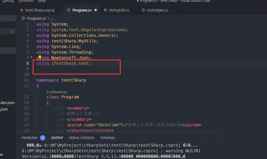The height and width of the screenshot is (159, 267).
Task: Open the TERMINAL panel tab
Action: pyautogui.click(x=107, y=138)
